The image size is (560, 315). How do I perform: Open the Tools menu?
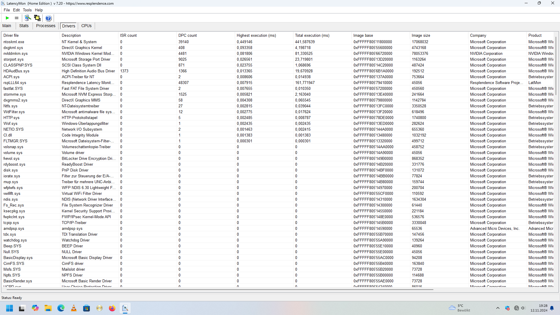[x=27, y=10]
